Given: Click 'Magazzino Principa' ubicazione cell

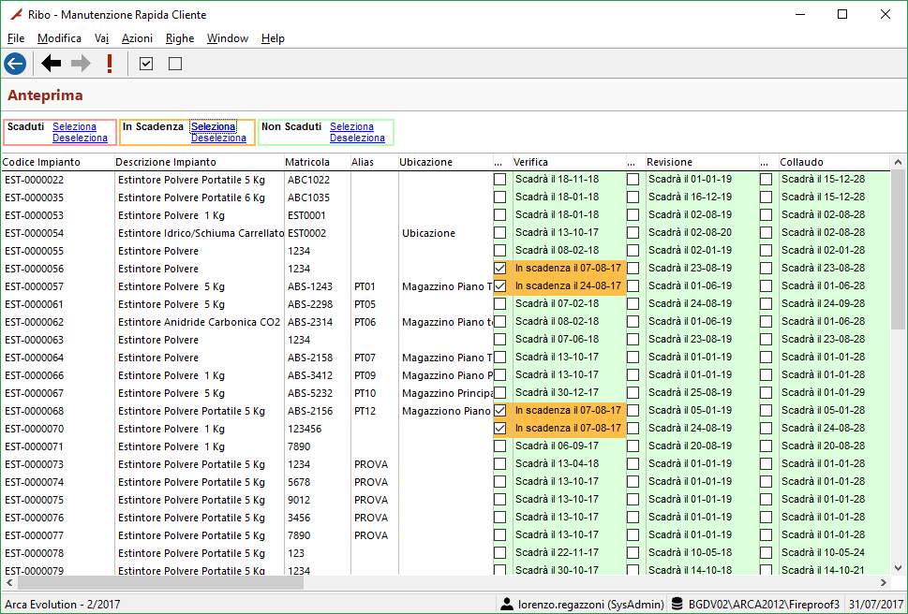Looking at the screenshot, I should tap(446, 393).
